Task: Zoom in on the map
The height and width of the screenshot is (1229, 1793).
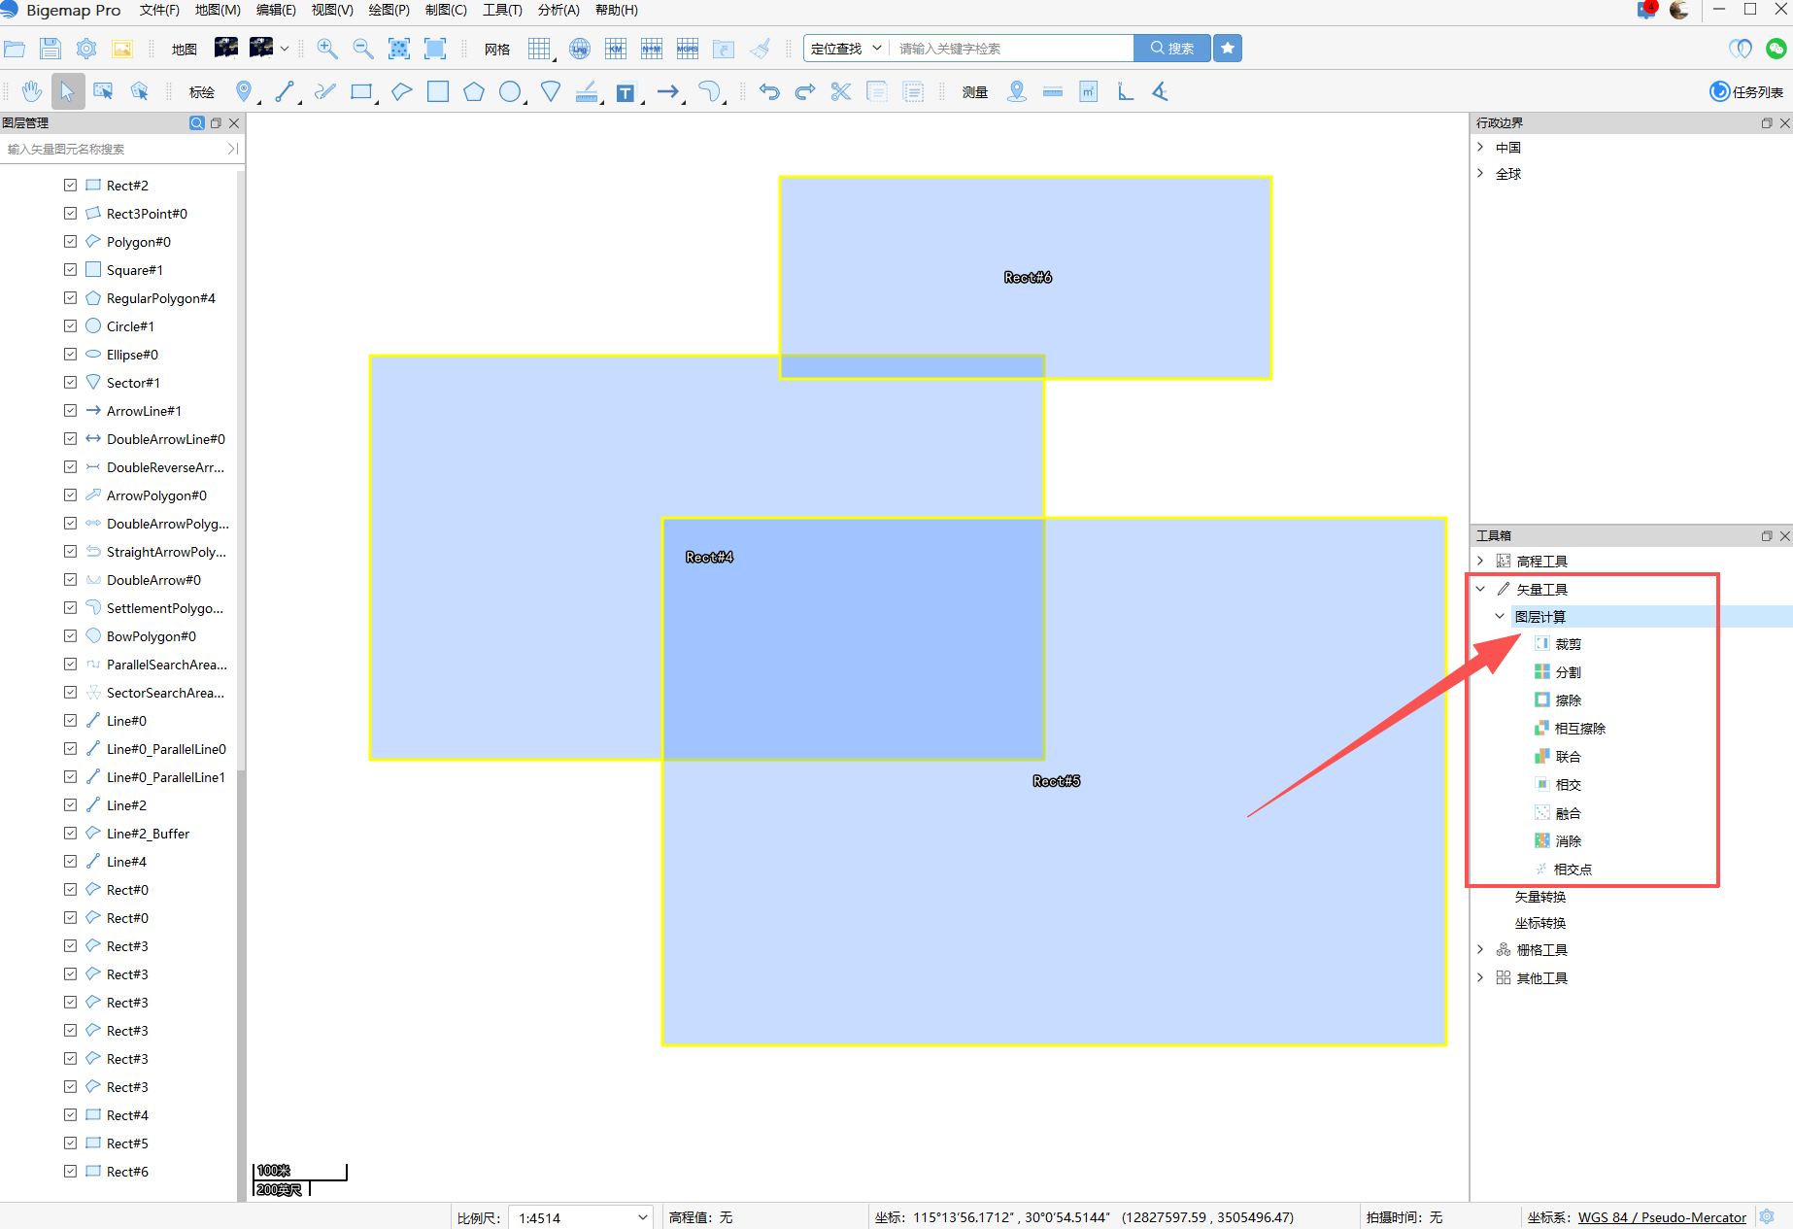Action: (327, 49)
